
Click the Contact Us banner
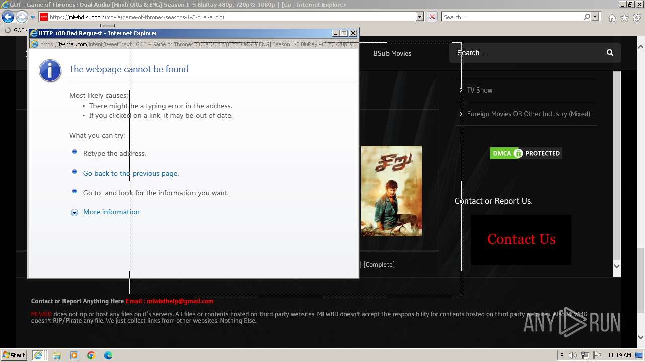click(521, 239)
